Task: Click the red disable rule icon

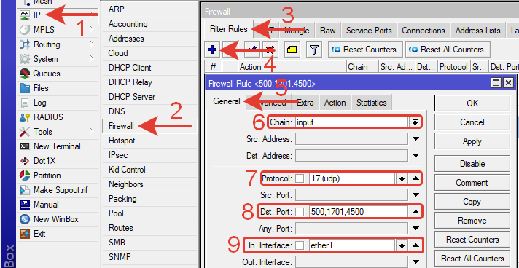Action: click(270, 50)
